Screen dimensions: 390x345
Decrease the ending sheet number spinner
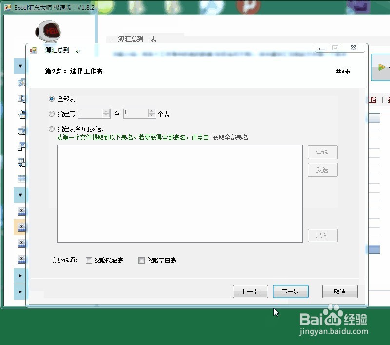coord(152,116)
